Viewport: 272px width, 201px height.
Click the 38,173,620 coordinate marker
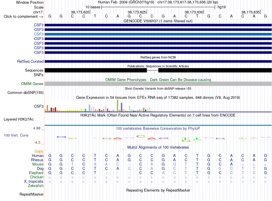[x=80, y=12]
